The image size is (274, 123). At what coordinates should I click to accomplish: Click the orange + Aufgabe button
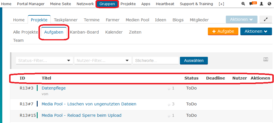tap(223, 31)
